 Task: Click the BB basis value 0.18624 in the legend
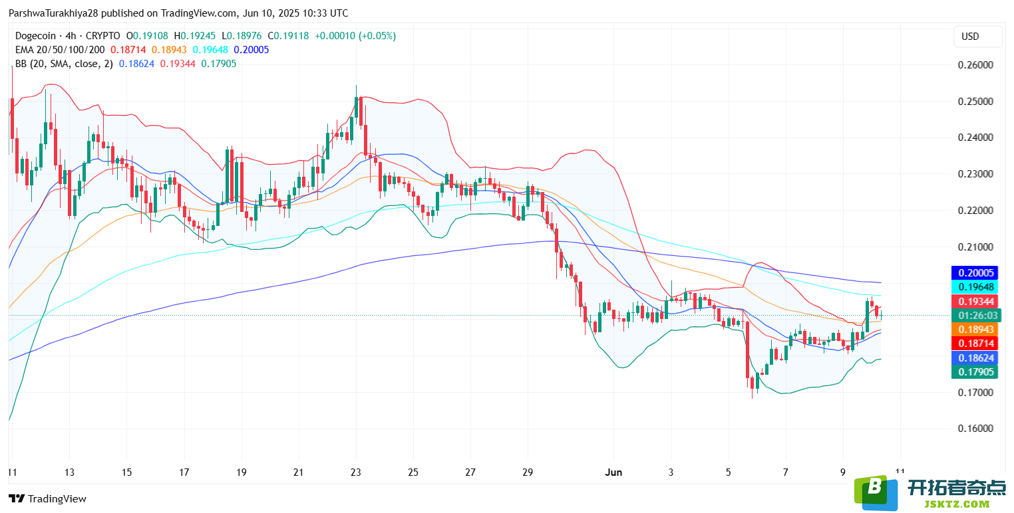click(136, 64)
